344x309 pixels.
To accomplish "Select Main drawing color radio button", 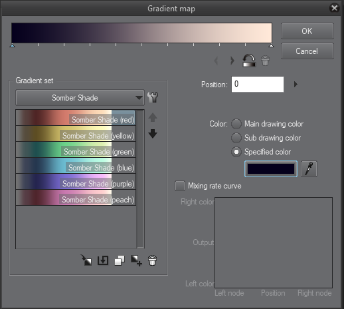I will (x=236, y=124).
